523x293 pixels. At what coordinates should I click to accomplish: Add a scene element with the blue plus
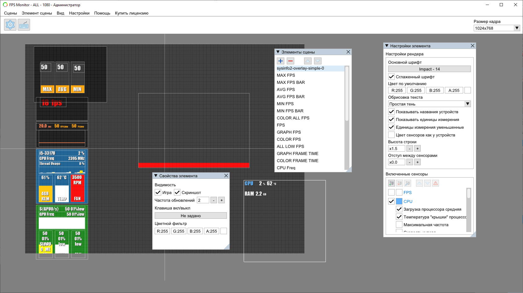(281, 61)
